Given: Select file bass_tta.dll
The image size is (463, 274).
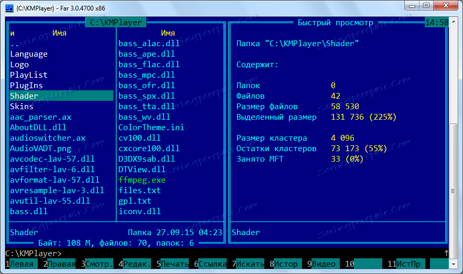Looking at the screenshot, I should pyautogui.click(x=146, y=107).
